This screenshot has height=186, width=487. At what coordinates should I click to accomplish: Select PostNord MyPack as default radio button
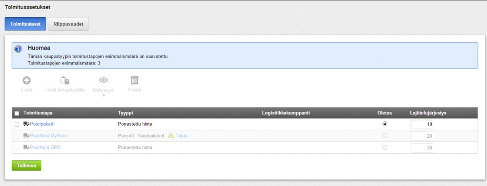(385, 136)
